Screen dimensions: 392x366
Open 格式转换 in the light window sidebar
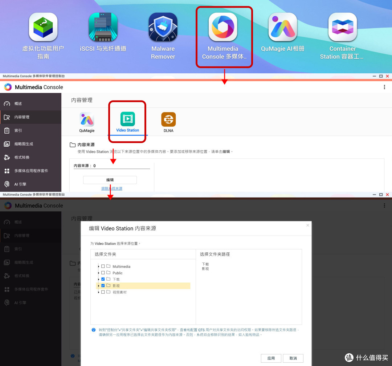pos(30,157)
